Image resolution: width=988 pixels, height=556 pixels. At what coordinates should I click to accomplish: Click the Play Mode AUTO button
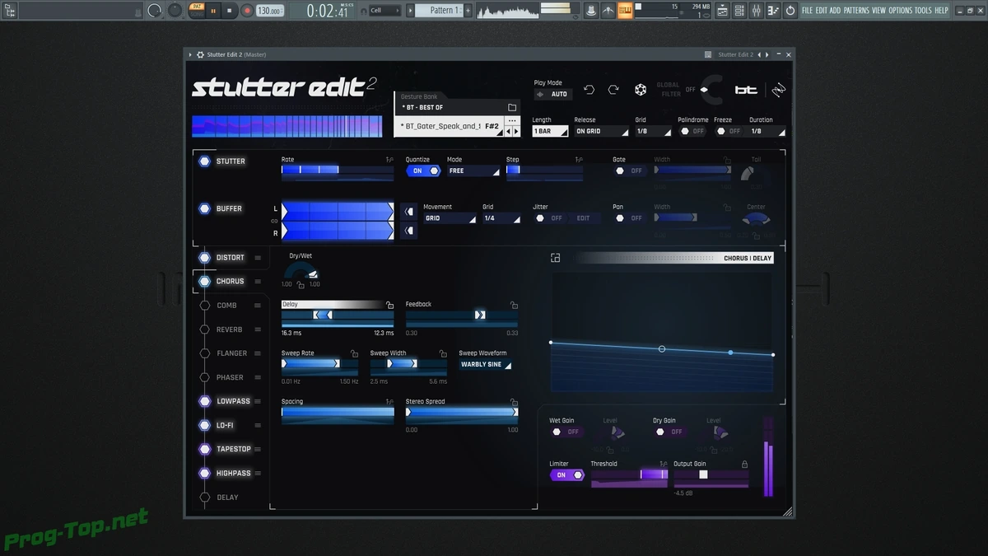[552, 94]
